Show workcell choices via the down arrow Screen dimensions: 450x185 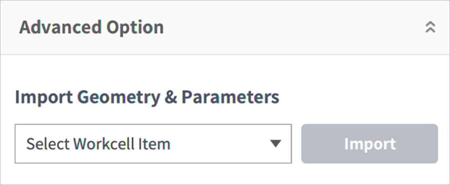pos(275,144)
